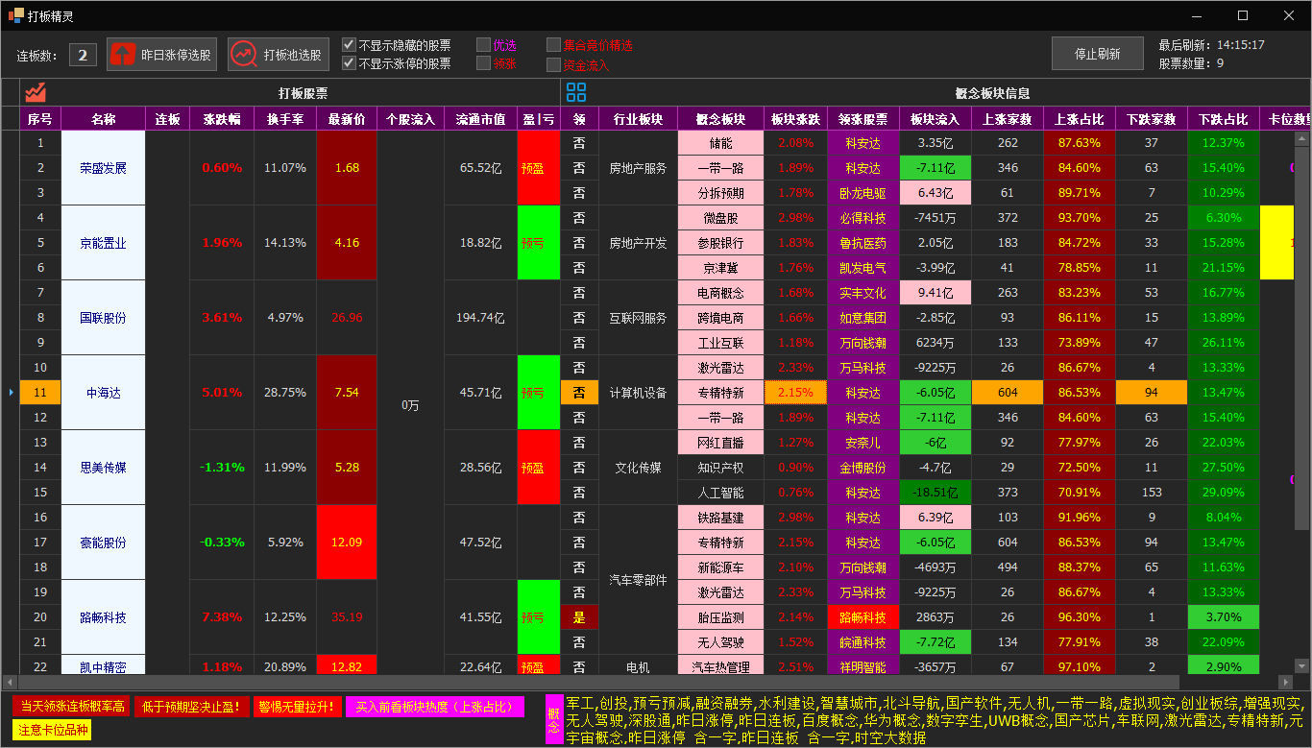
Task: Select stock 京能置业 in name column
Action: [104, 242]
